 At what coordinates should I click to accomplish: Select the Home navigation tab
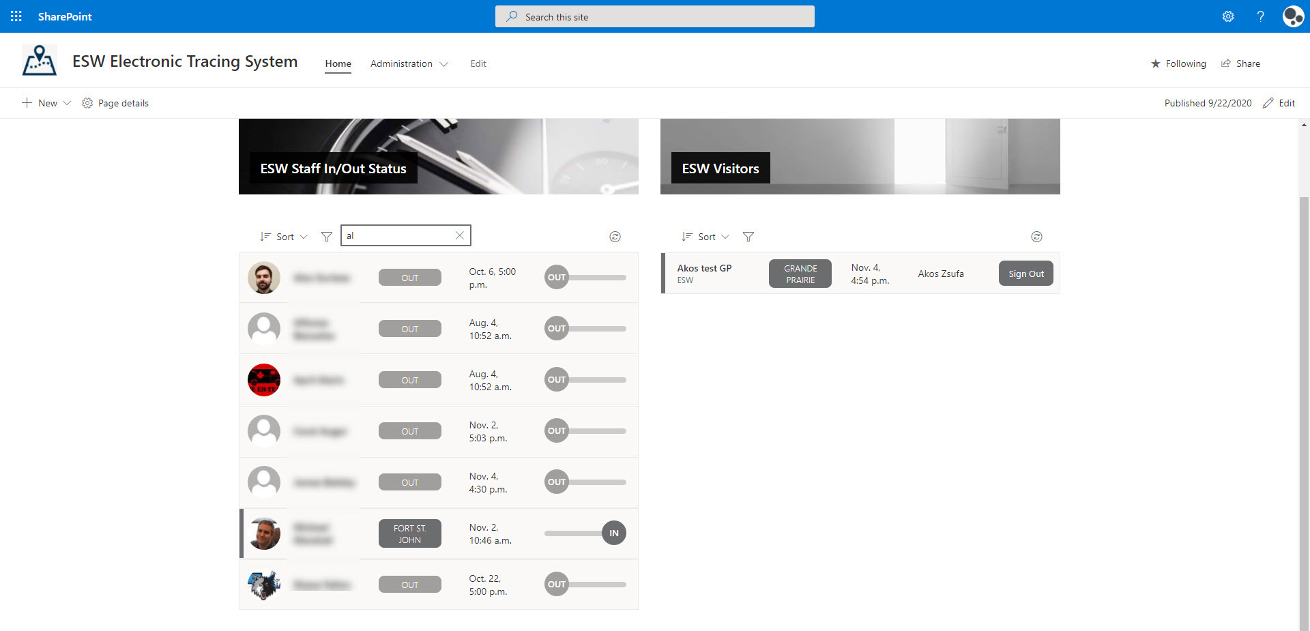tap(338, 63)
